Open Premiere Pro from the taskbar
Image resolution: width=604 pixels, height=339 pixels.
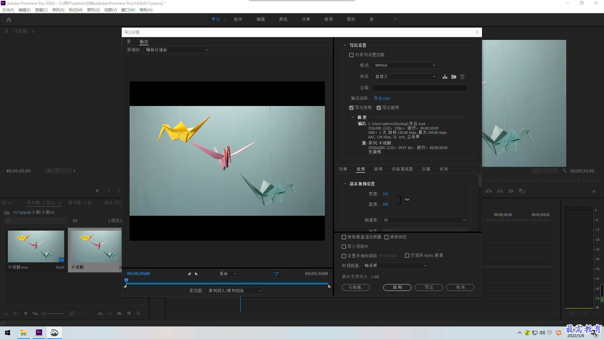[39, 332]
